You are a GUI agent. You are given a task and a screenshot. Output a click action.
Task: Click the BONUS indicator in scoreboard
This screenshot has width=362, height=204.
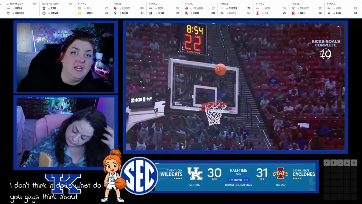238,180
